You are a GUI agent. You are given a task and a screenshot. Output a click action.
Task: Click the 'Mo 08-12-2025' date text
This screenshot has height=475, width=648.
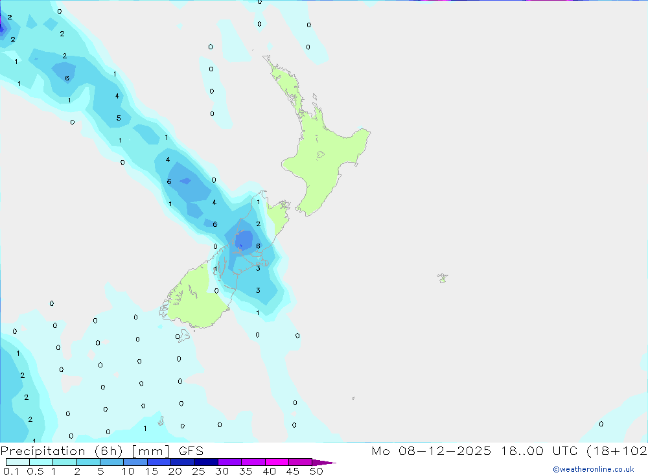[x=432, y=450]
